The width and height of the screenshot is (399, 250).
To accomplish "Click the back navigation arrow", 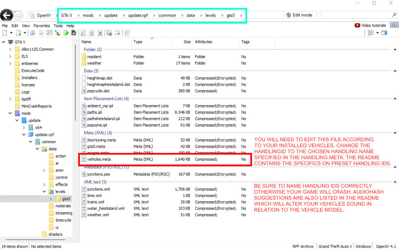I will tap(6, 15).
